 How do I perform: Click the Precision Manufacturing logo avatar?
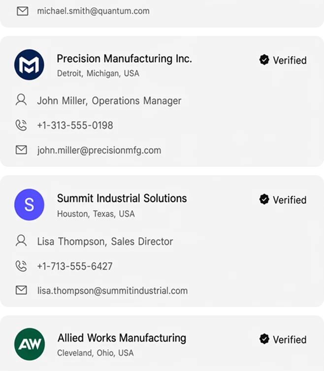pyautogui.click(x=29, y=64)
